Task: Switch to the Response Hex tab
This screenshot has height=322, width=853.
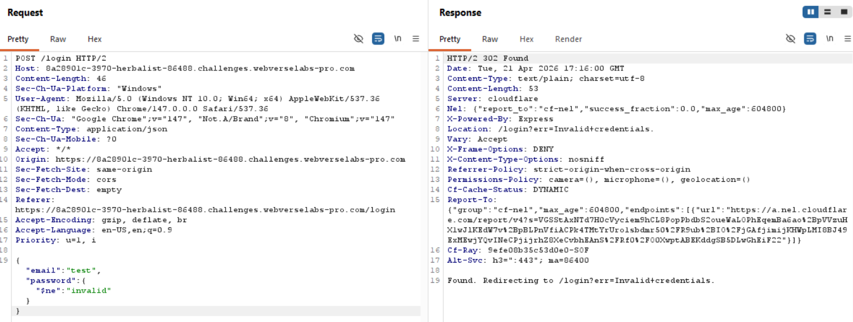Action: click(x=526, y=39)
